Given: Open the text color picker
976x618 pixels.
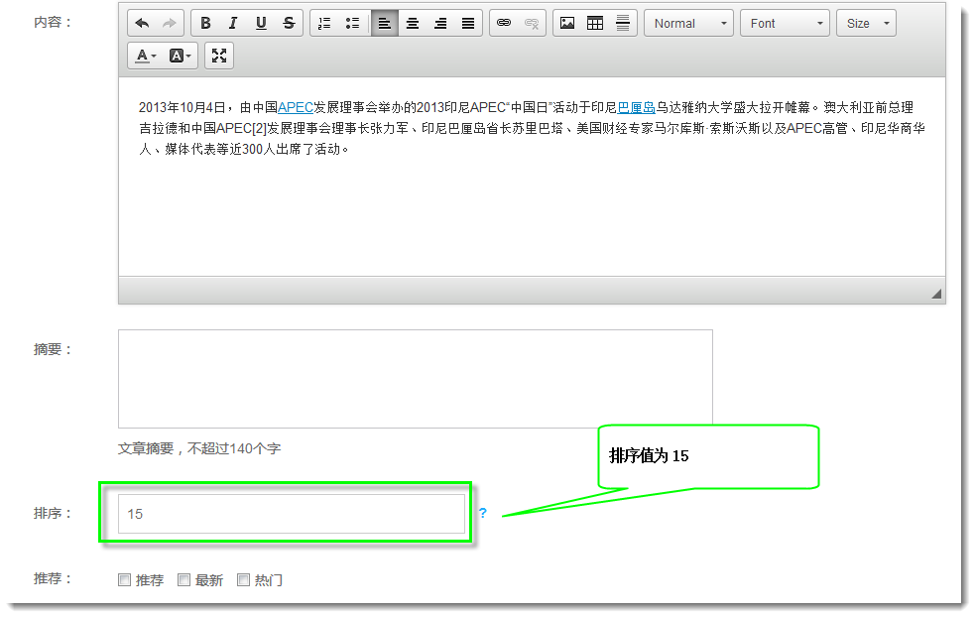Looking at the screenshot, I should click(x=146, y=57).
